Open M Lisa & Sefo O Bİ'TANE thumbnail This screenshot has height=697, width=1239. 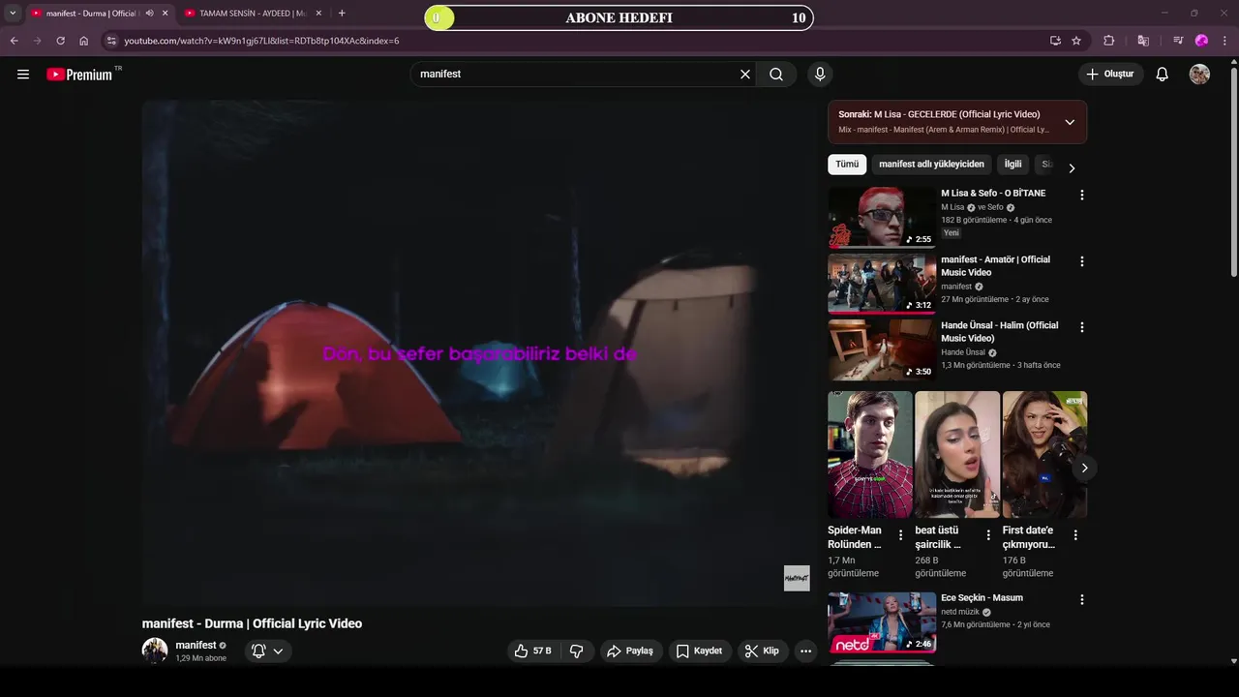click(x=882, y=218)
